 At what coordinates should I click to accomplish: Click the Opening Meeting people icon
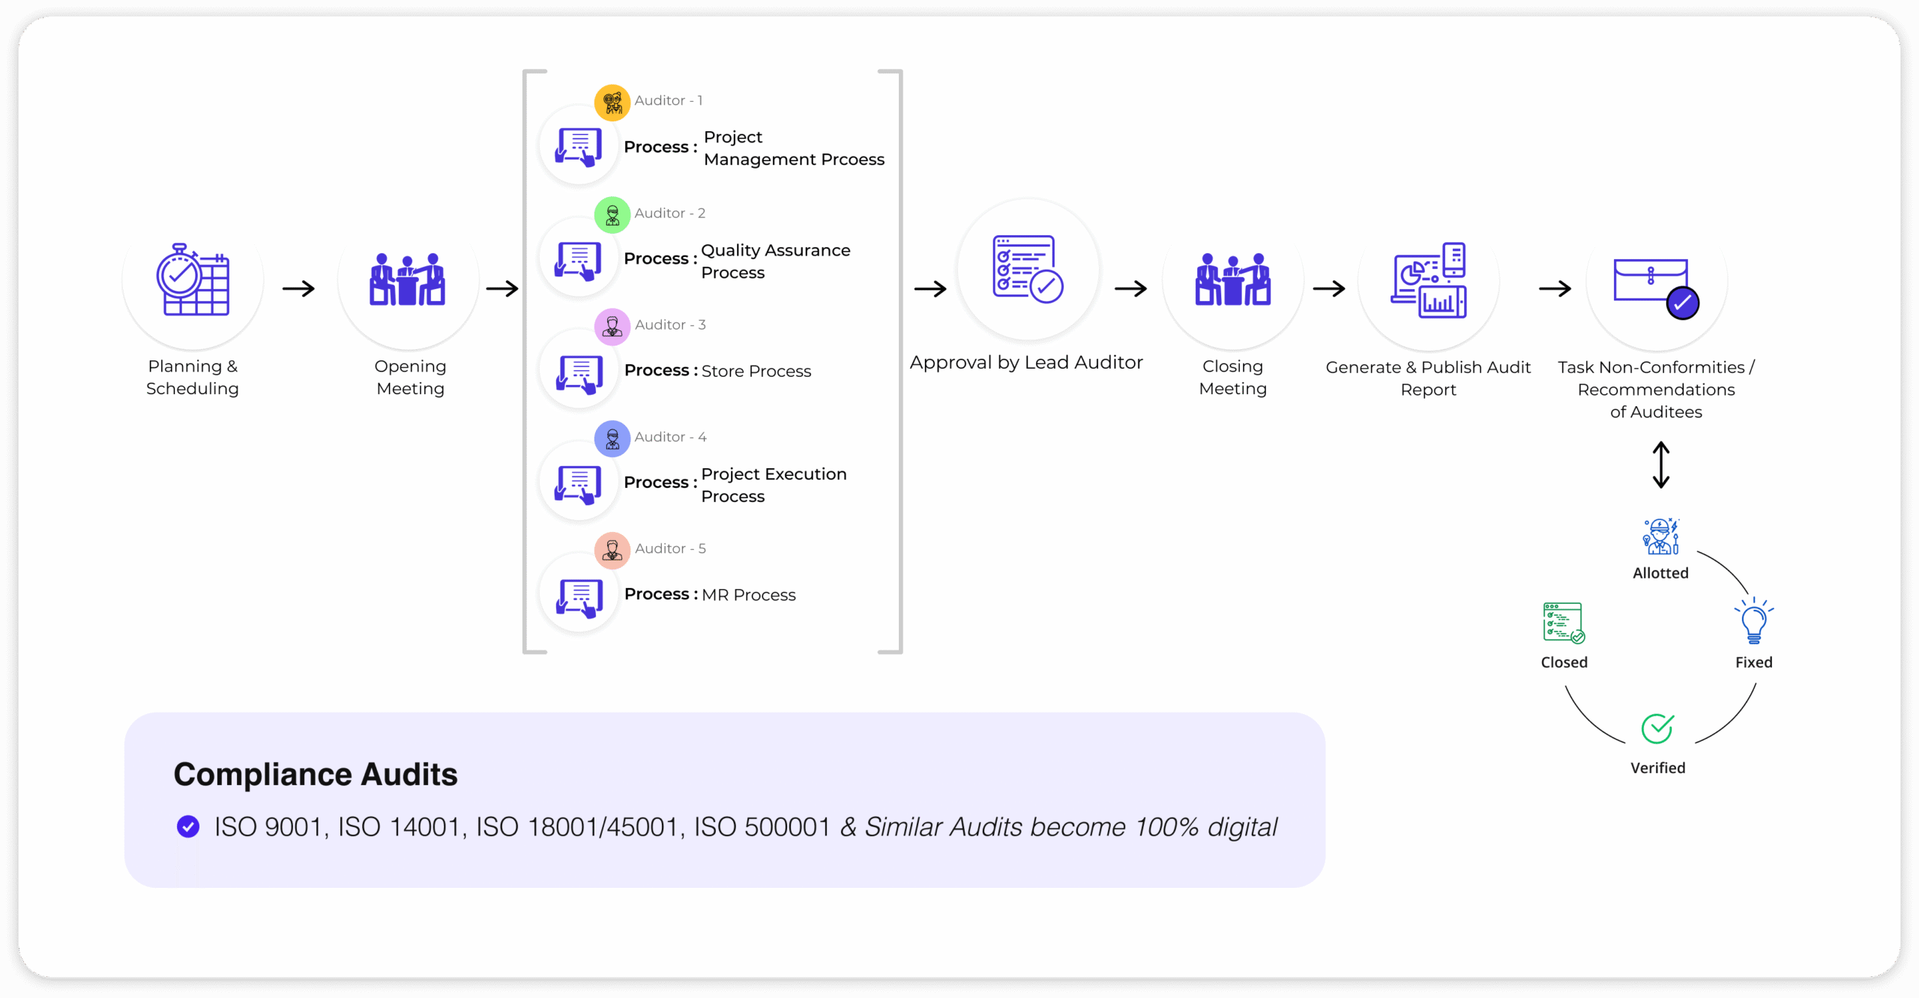click(408, 279)
